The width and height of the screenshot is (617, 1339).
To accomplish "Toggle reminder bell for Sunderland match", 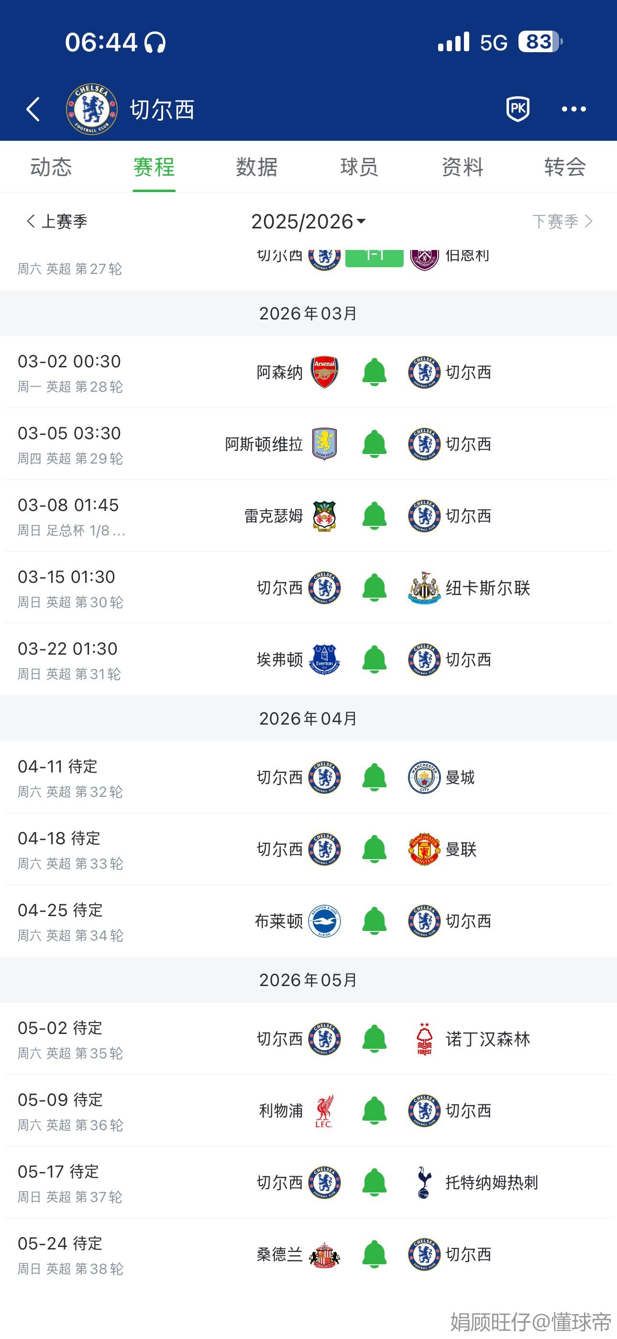I will (375, 1254).
